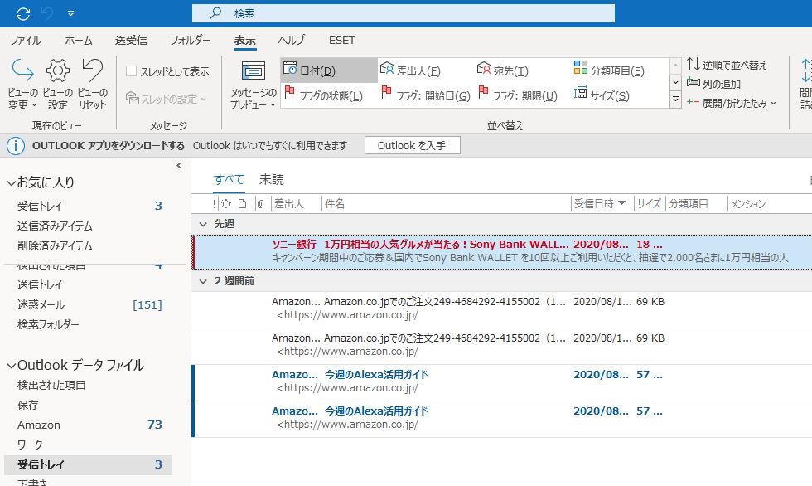Screen dimensions: 812x486
Task: Collapse Outlook データ ファイル section
Action: tap(12, 366)
